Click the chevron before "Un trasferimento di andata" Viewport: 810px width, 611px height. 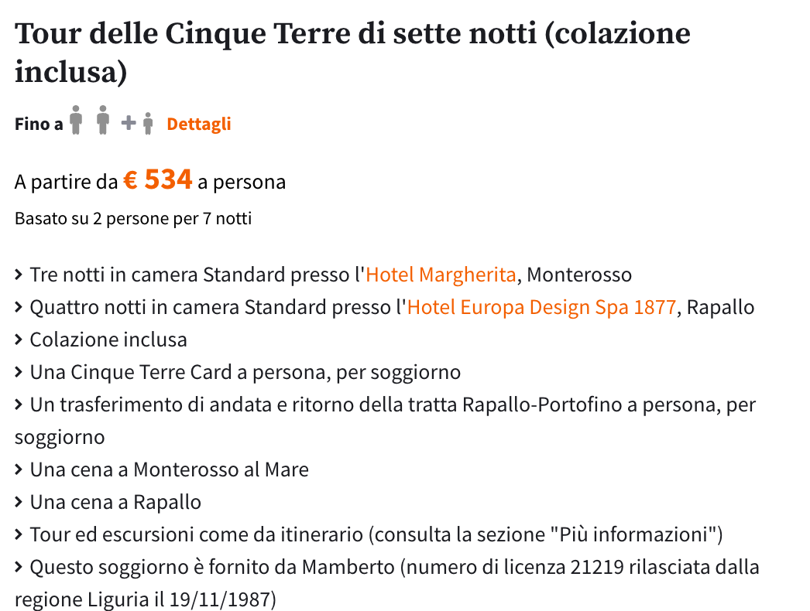click(19, 405)
